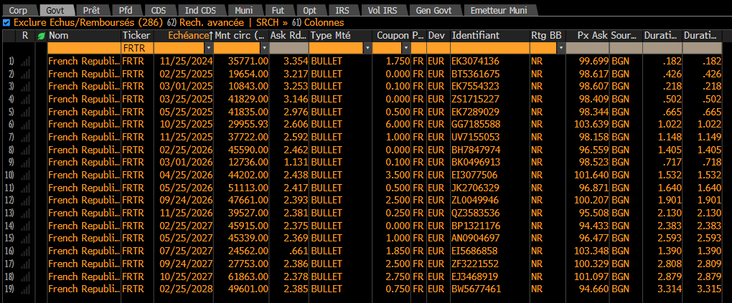Switch to the Muni tab
The image size is (732, 303).
pos(244,10)
